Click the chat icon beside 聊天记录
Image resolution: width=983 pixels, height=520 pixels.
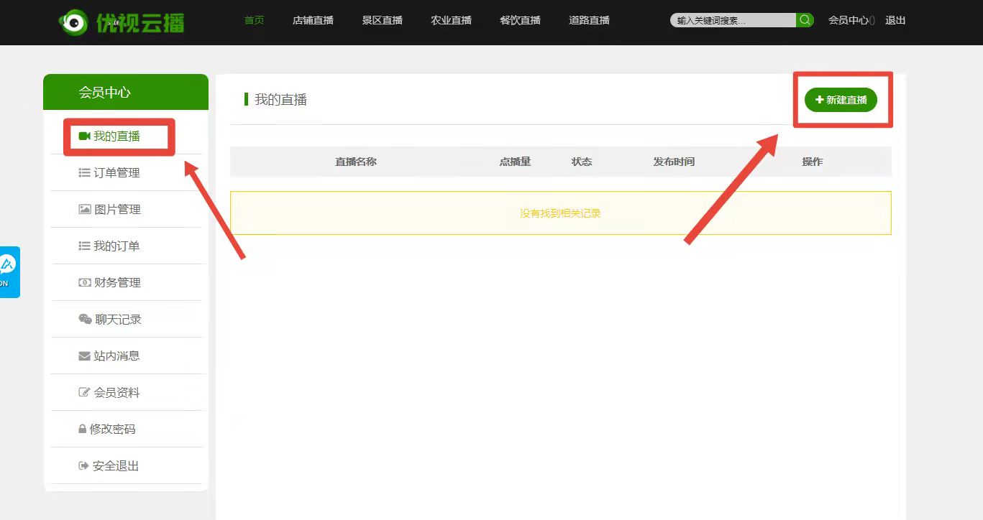(85, 319)
